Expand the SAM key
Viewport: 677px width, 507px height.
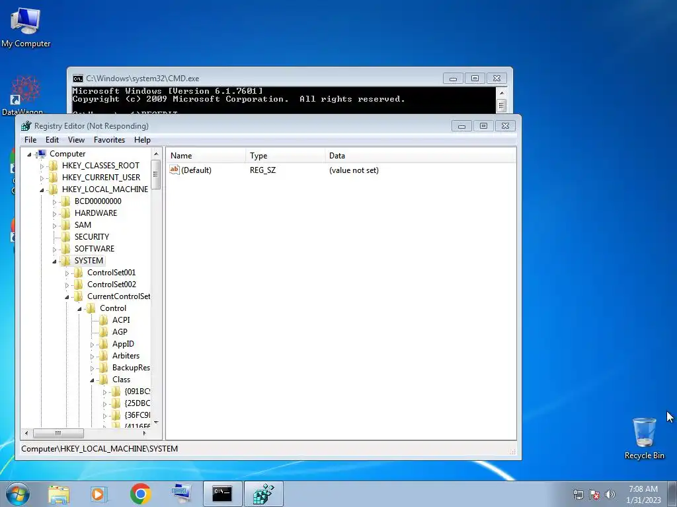[54, 226]
